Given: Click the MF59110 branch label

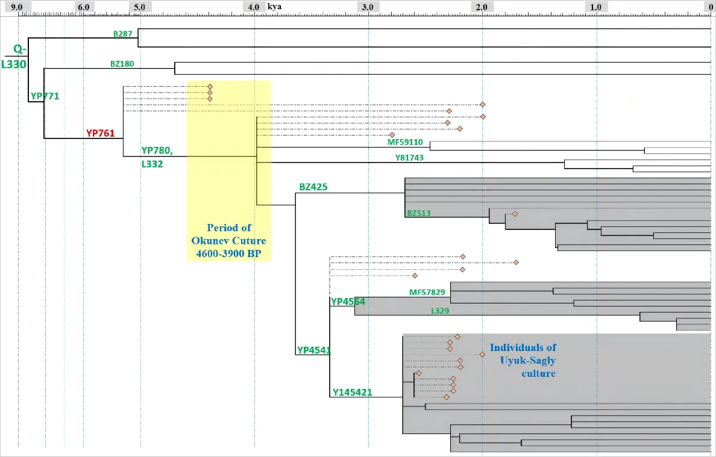Looking at the screenshot, I should pyautogui.click(x=405, y=143).
